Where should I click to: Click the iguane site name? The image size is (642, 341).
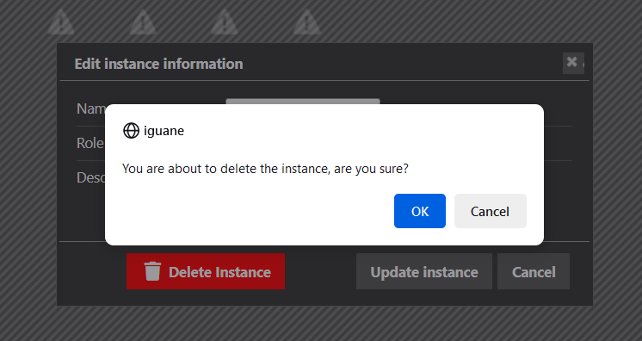coord(164,131)
